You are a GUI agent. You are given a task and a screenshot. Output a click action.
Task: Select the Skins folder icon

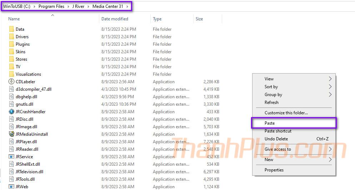(11, 52)
